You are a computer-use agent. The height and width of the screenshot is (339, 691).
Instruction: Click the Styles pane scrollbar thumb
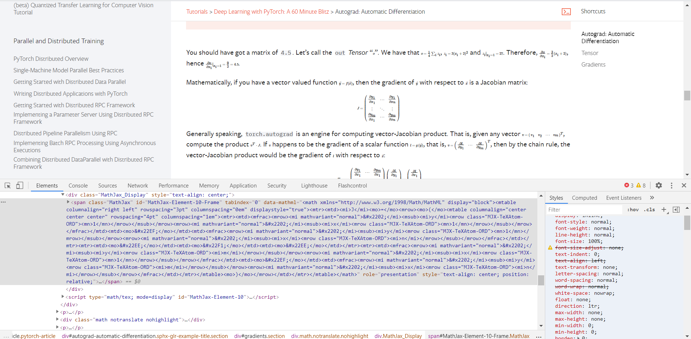click(687, 222)
